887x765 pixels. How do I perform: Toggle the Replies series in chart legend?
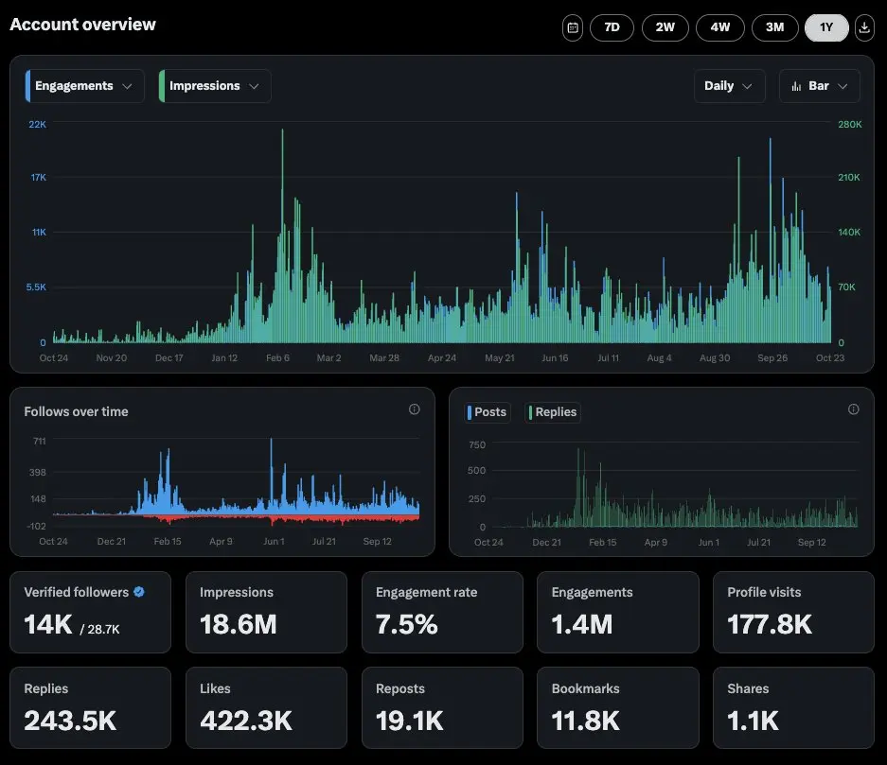553,411
